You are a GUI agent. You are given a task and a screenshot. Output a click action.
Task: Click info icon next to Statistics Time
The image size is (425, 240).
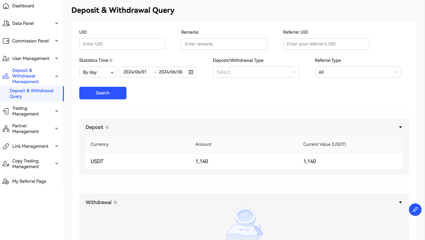pos(111,60)
